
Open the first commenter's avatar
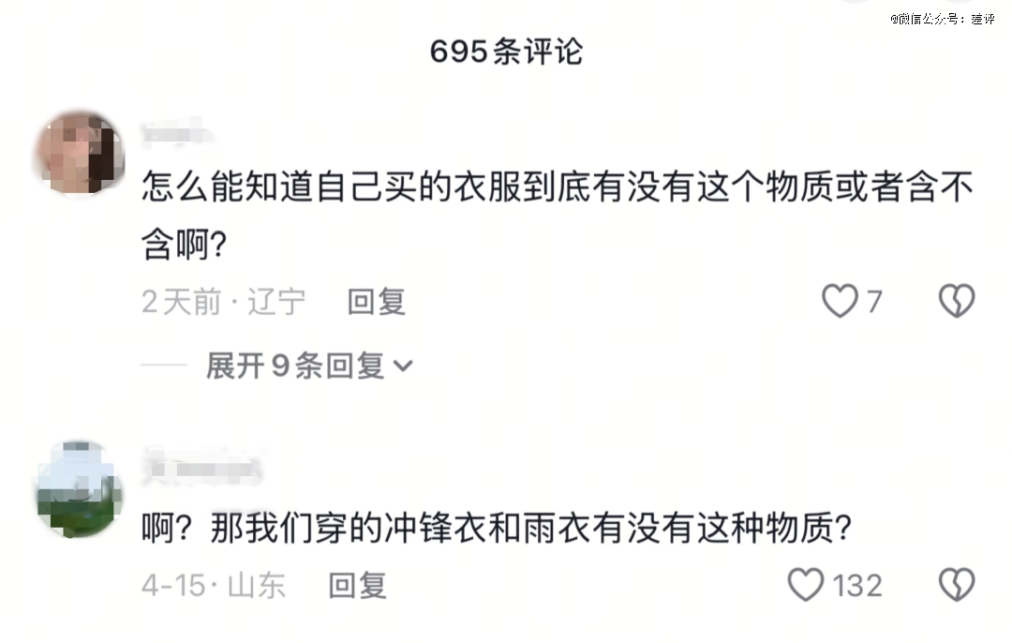[79, 153]
